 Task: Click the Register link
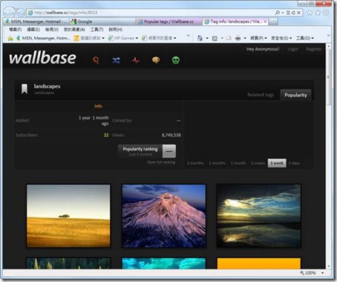click(314, 49)
